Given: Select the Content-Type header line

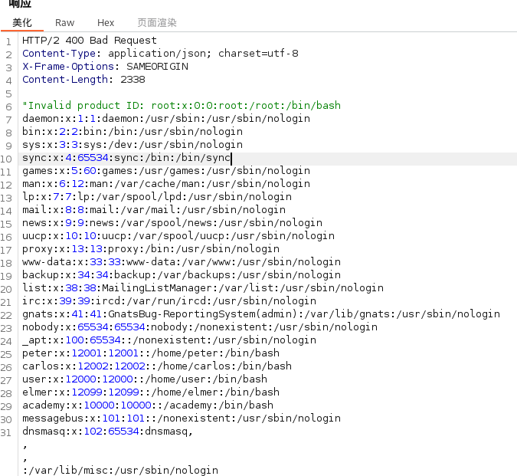Looking at the screenshot, I should tap(160, 54).
